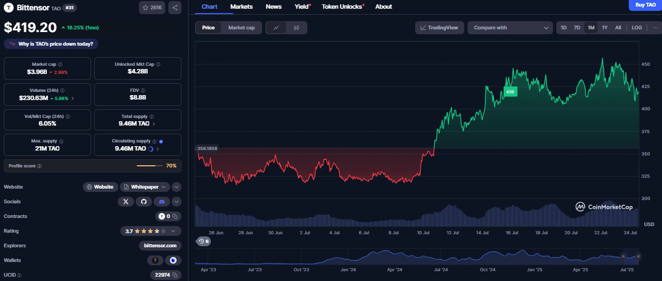Open the first wallet icon in Wallets row
Screen dimensions: 662x281
point(155,260)
